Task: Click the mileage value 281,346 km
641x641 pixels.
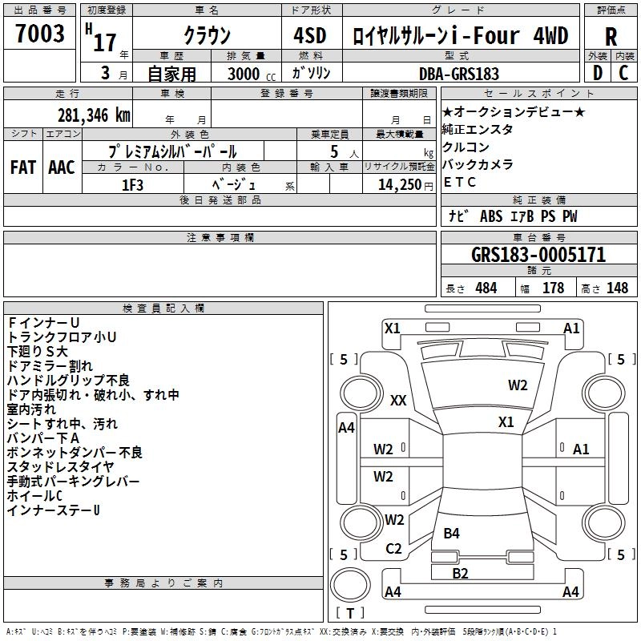Action: (x=94, y=115)
